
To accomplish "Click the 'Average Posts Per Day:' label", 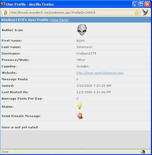I will pyautogui.click(x=22, y=99).
